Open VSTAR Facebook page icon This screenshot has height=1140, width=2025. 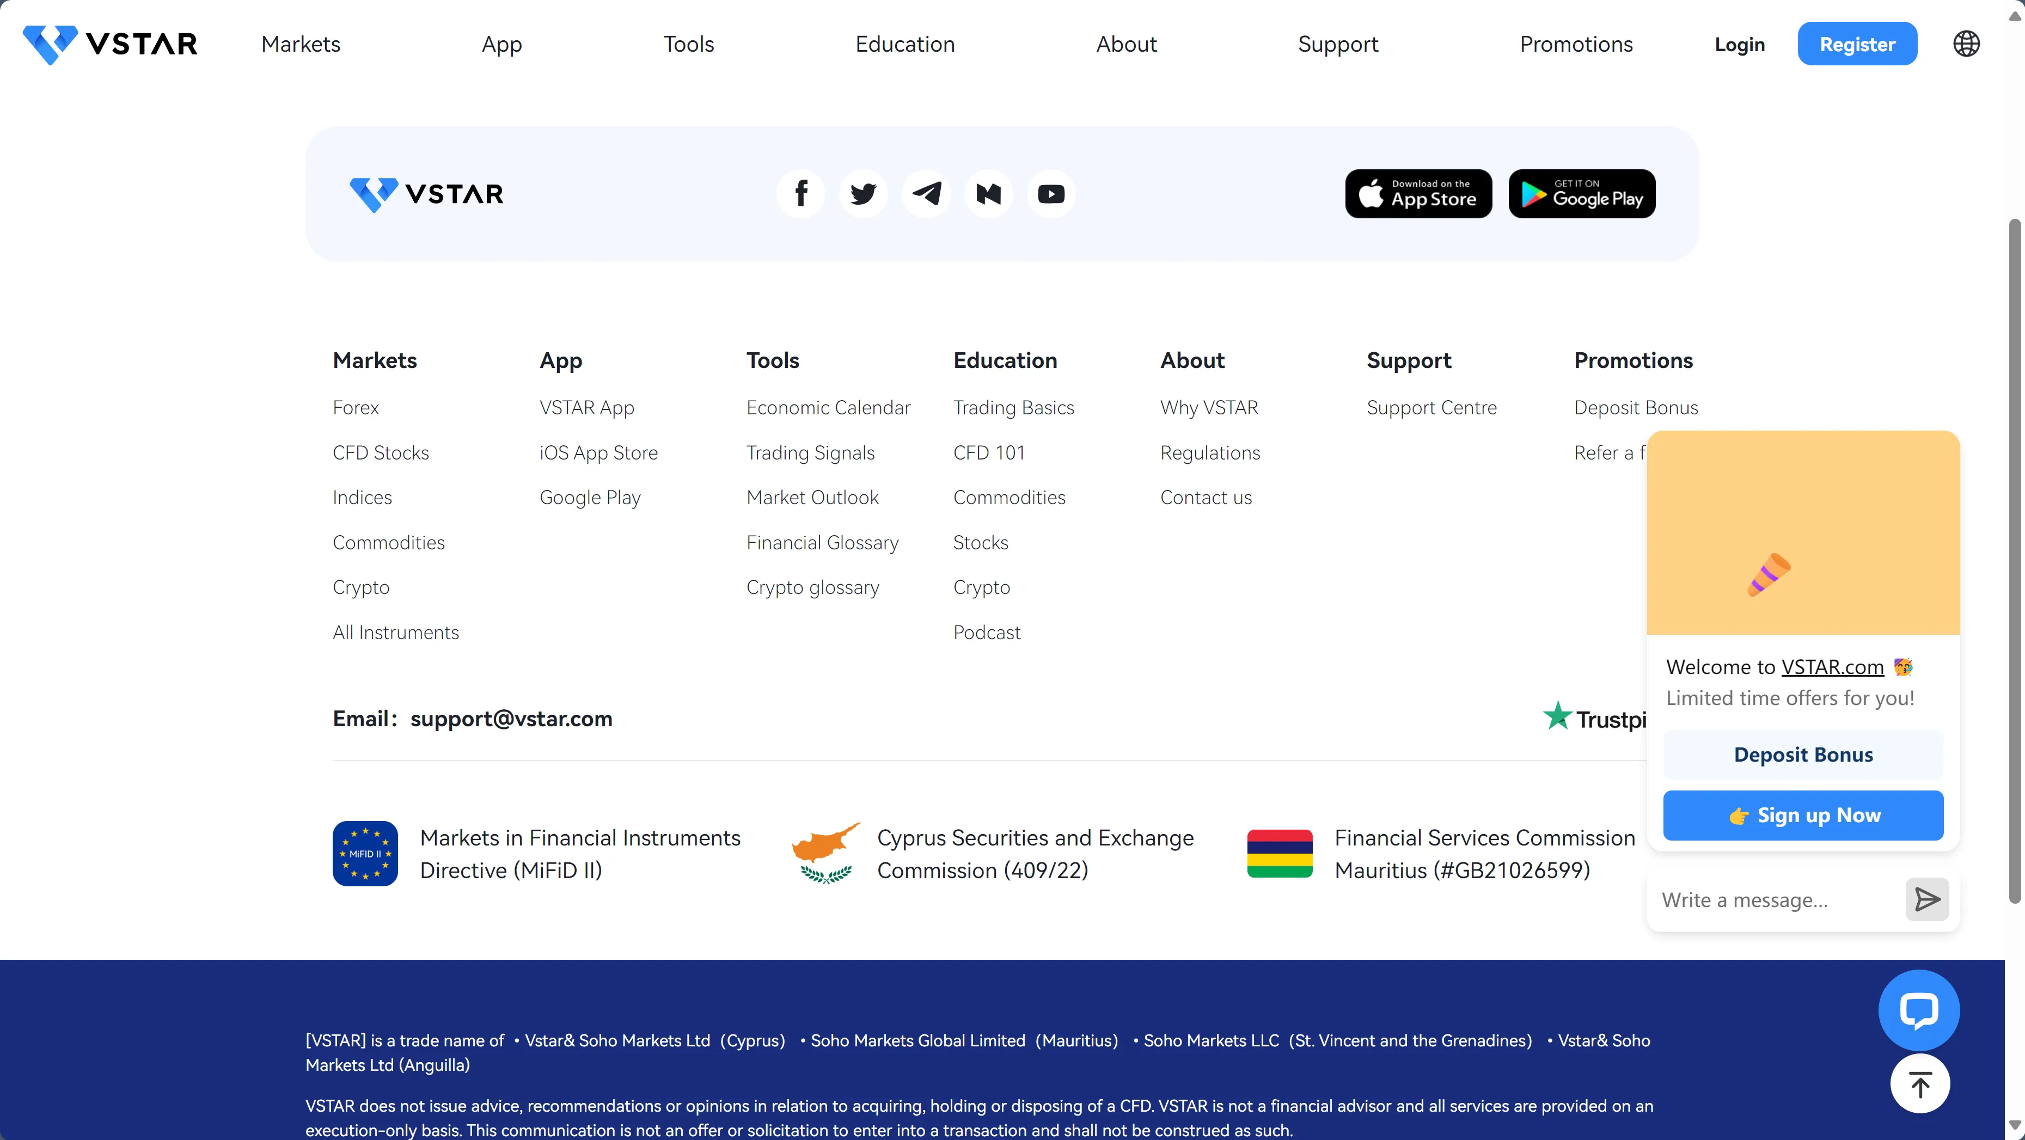click(801, 193)
